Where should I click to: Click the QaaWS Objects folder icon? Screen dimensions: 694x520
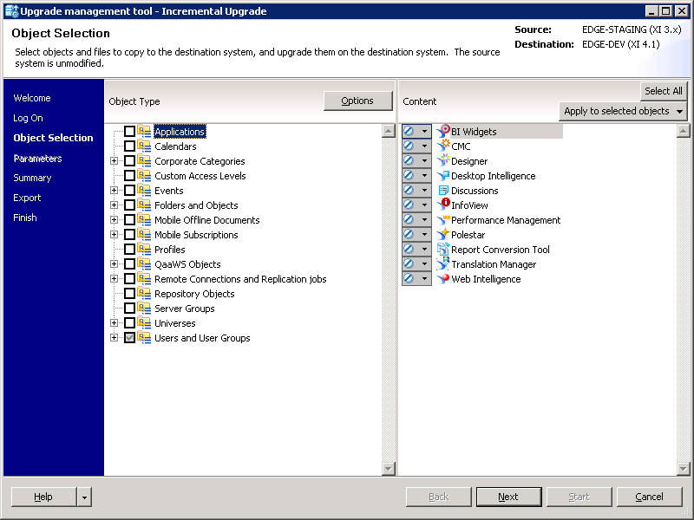[144, 264]
